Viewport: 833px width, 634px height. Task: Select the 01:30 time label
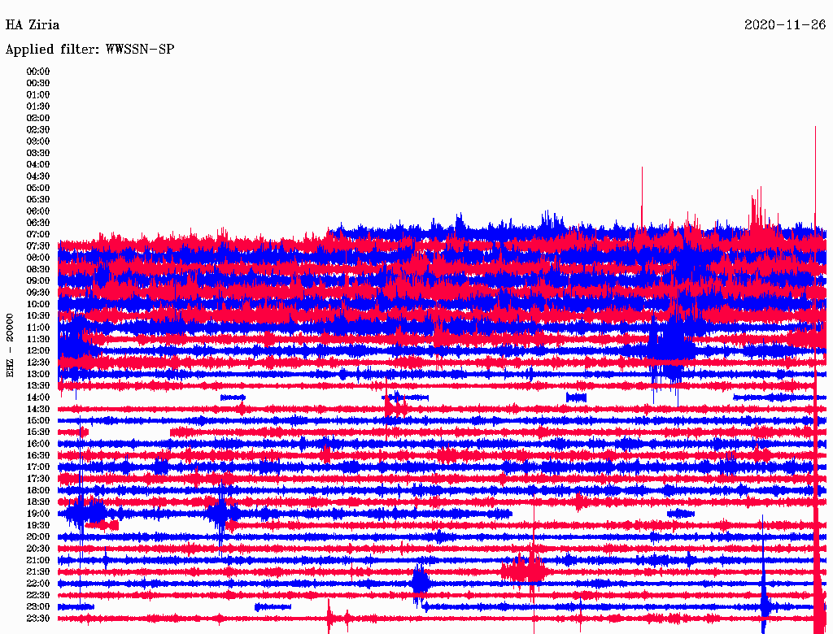pos(38,106)
